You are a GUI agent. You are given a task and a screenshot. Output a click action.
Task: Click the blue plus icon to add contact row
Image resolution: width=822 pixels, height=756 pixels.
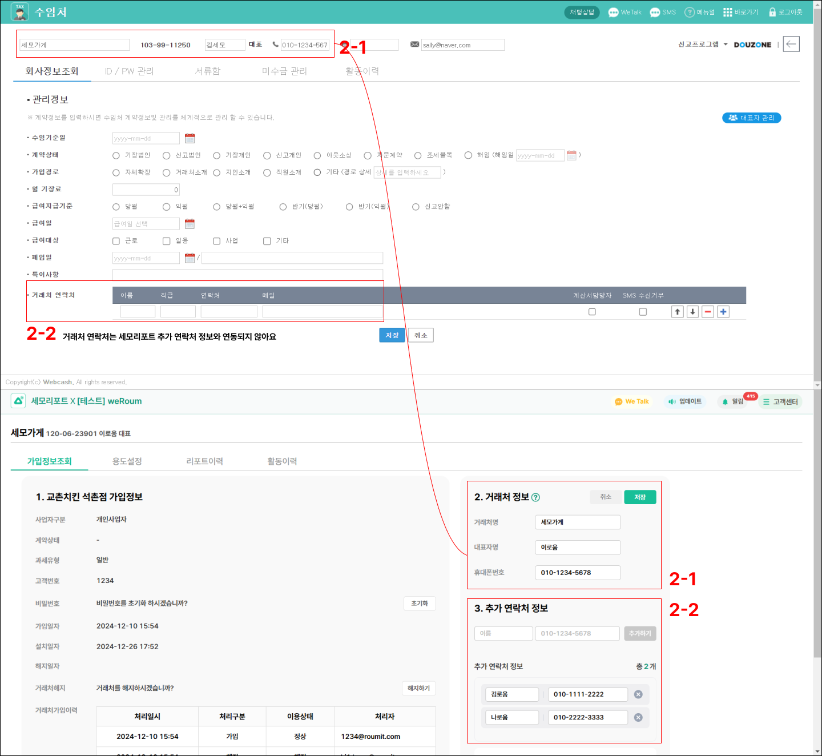point(723,312)
